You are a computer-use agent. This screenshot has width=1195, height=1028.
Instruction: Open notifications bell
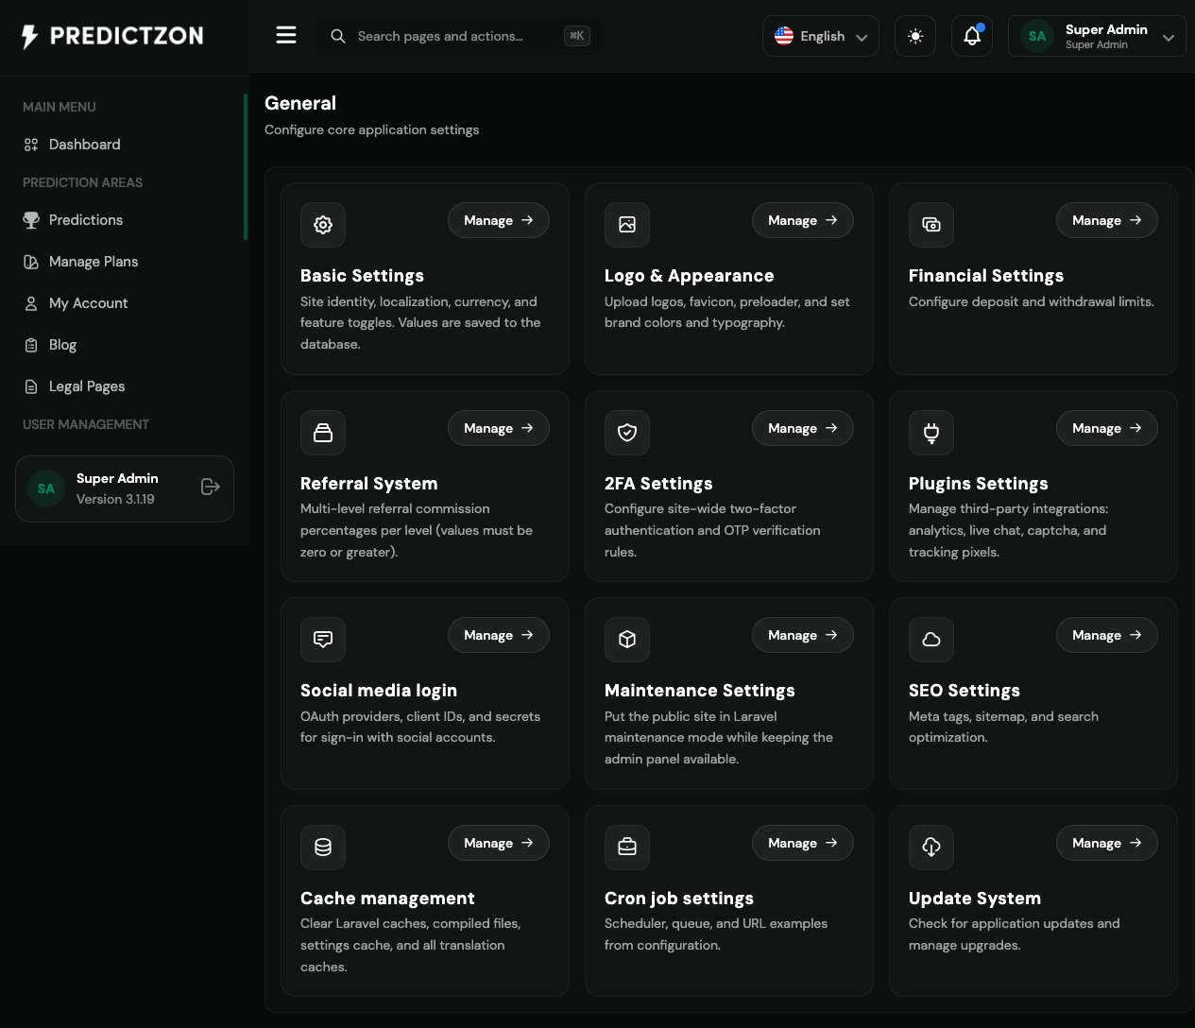point(972,36)
